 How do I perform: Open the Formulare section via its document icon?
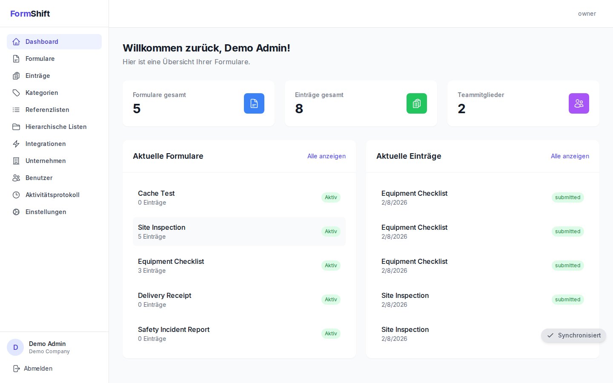[16, 59]
